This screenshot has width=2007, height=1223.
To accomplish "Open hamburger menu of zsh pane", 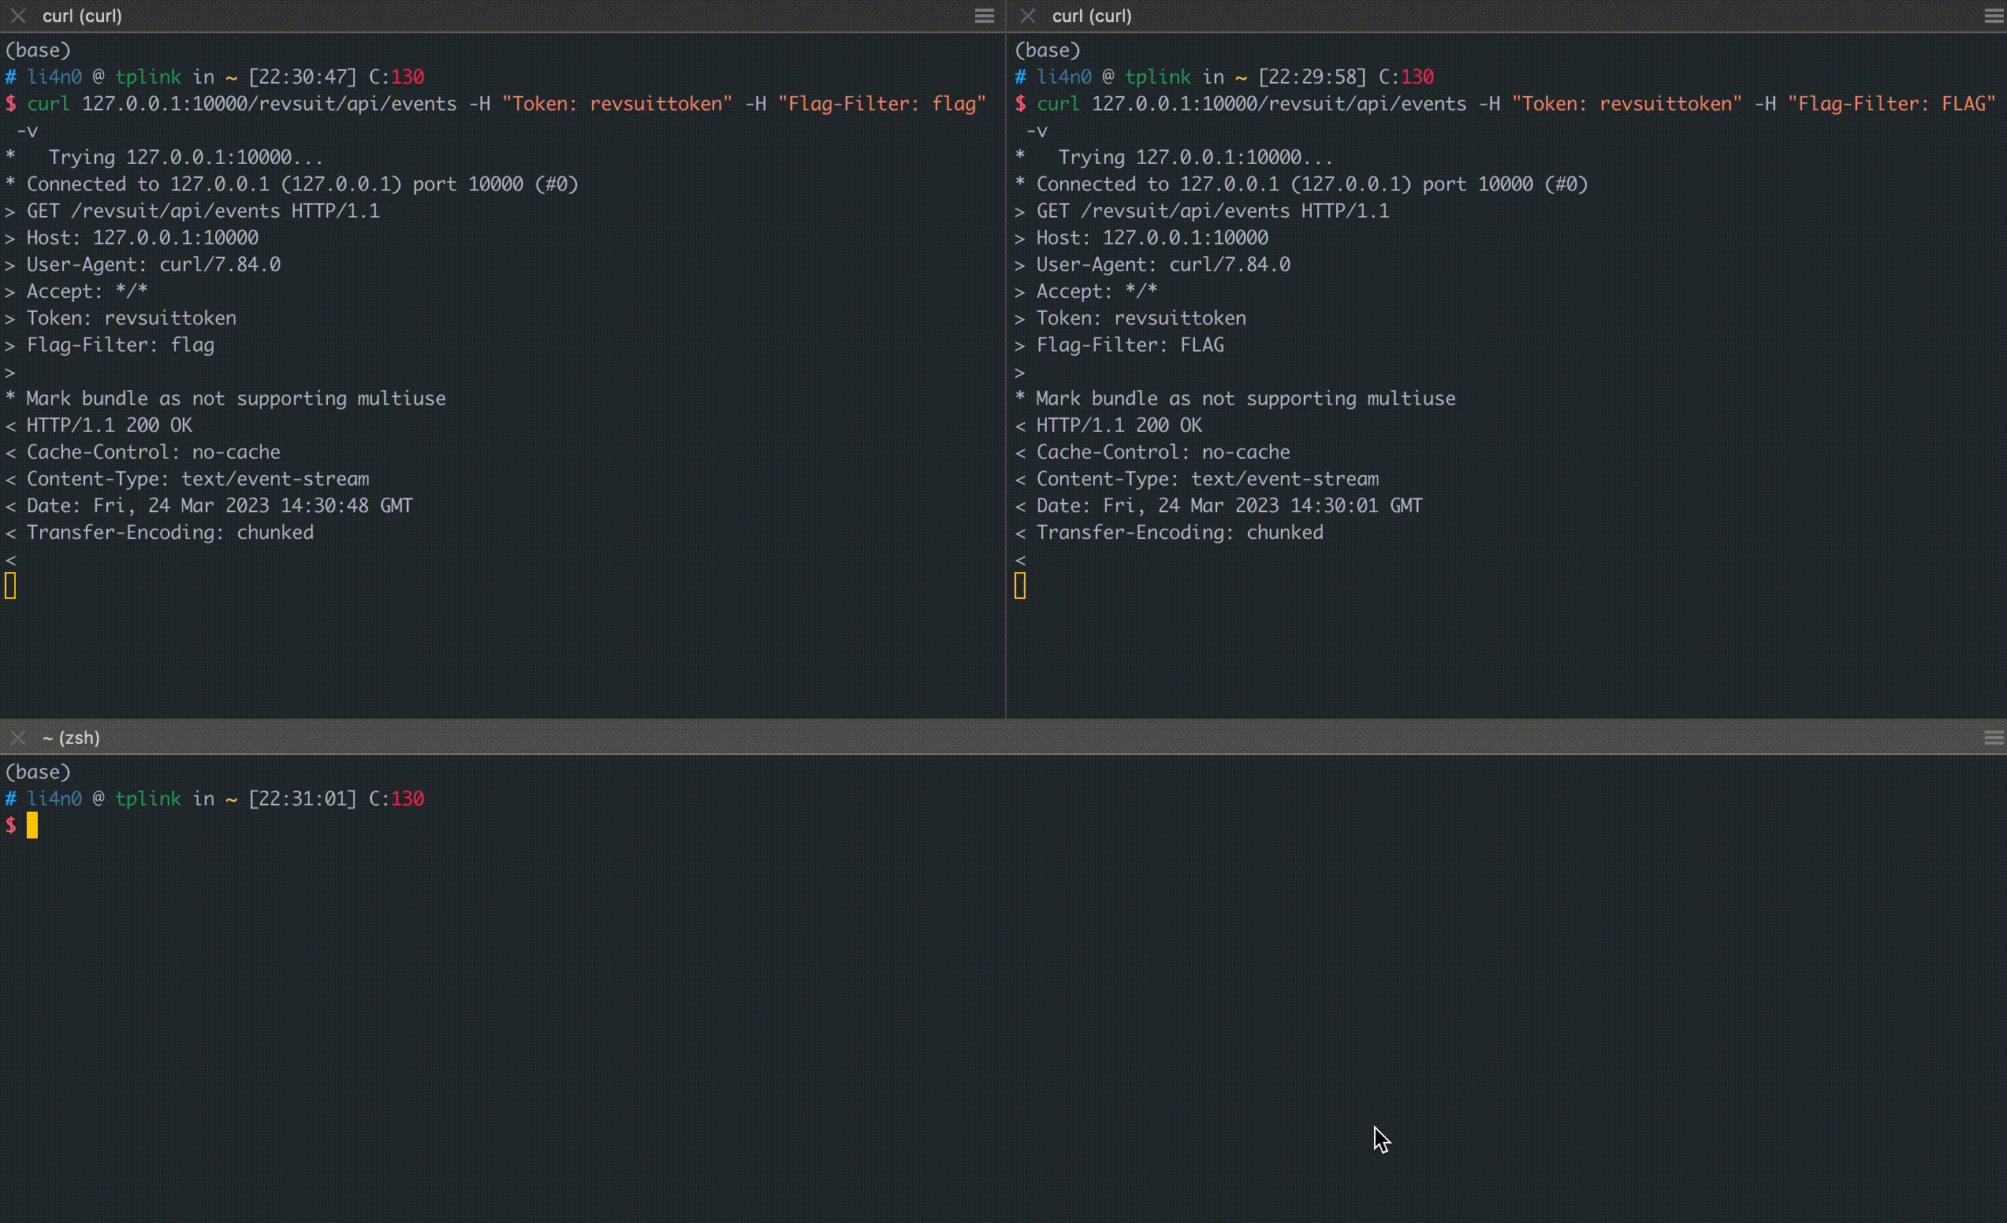I will coord(1993,738).
